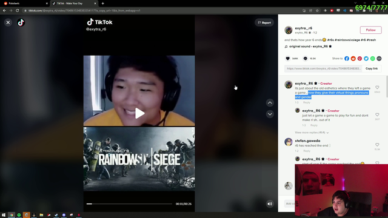388x218 pixels.
Task: Like the 'old esthetics' creator comment
Action: point(377,87)
